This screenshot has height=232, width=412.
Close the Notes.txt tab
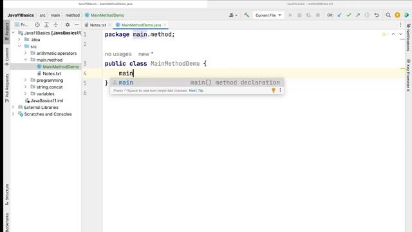click(110, 25)
